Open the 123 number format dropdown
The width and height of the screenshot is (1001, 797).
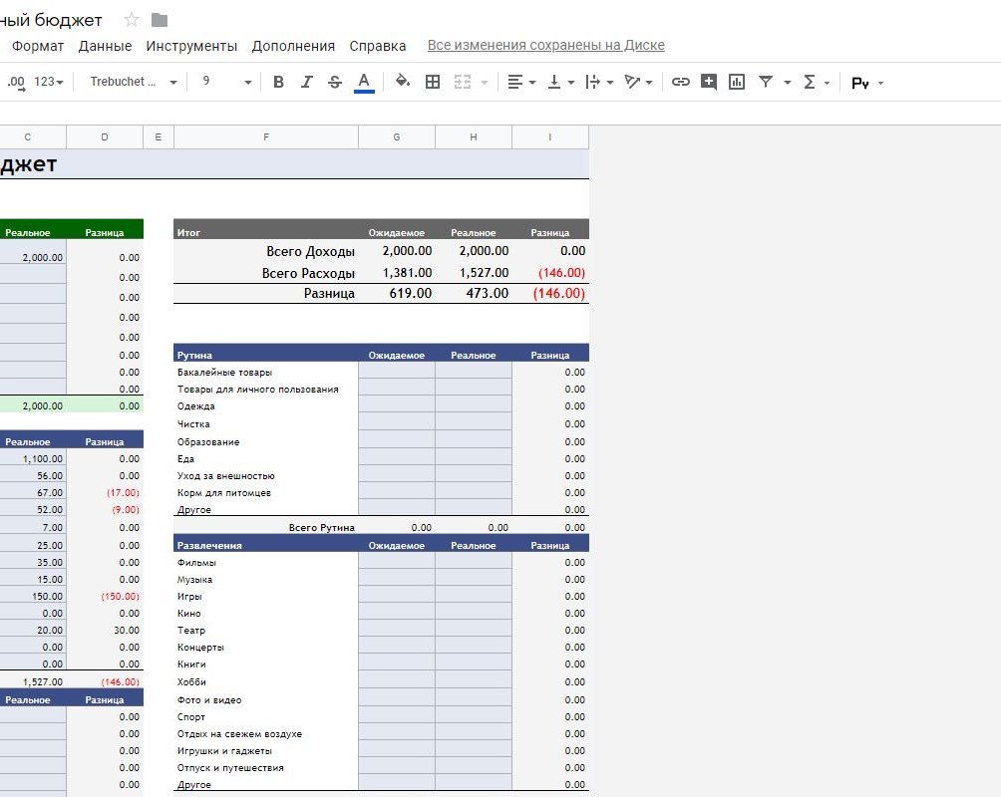coord(49,82)
